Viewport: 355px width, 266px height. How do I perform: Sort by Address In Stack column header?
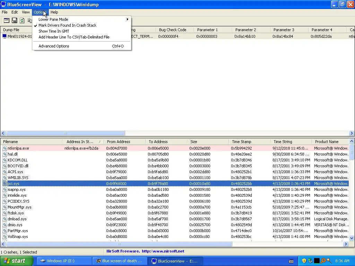point(83,142)
